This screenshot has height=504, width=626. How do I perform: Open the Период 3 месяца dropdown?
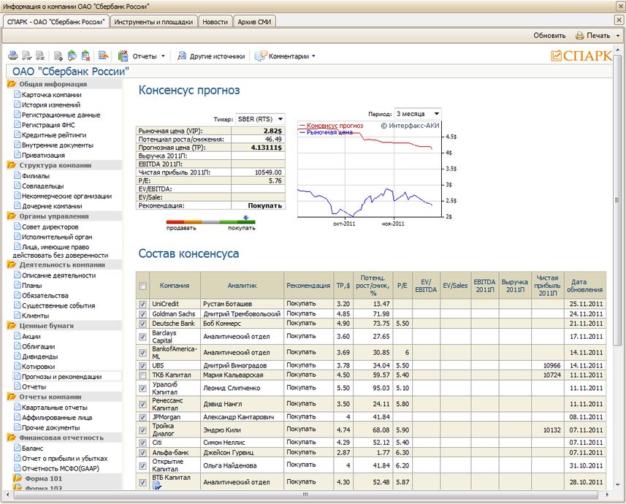click(x=436, y=114)
